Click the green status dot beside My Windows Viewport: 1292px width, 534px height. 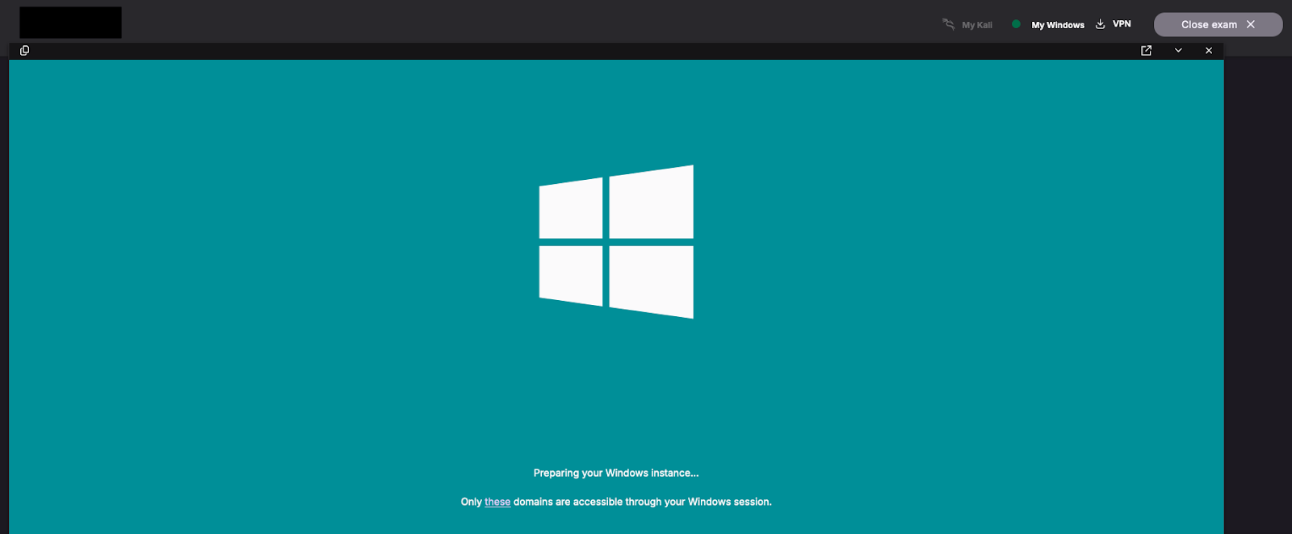(1016, 24)
